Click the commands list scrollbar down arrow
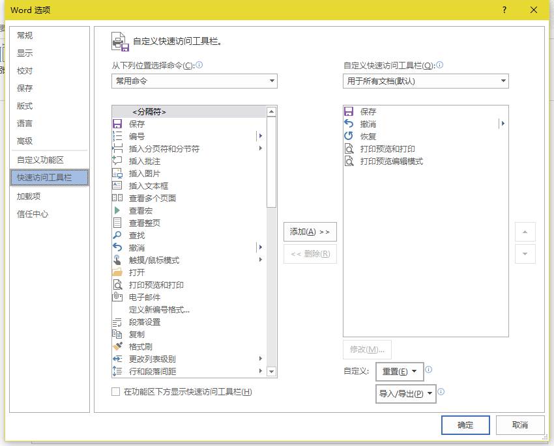Screen dimensions: 554x446 [272, 370]
